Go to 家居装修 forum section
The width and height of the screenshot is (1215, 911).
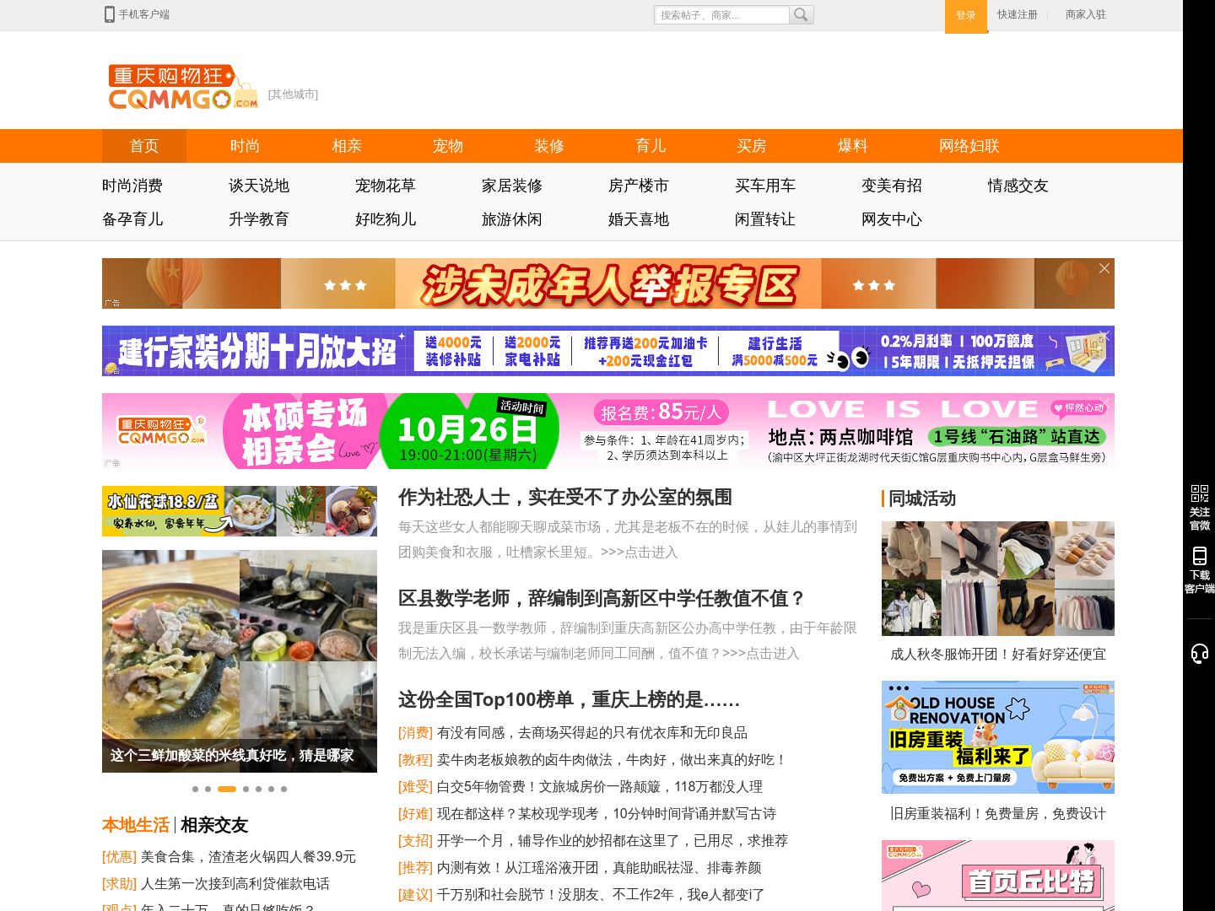pos(512,186)
